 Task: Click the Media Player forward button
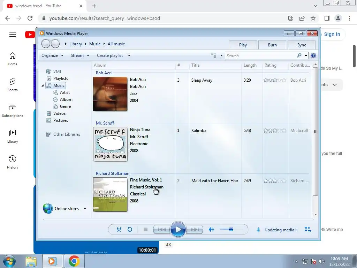(x=55, y=44)
